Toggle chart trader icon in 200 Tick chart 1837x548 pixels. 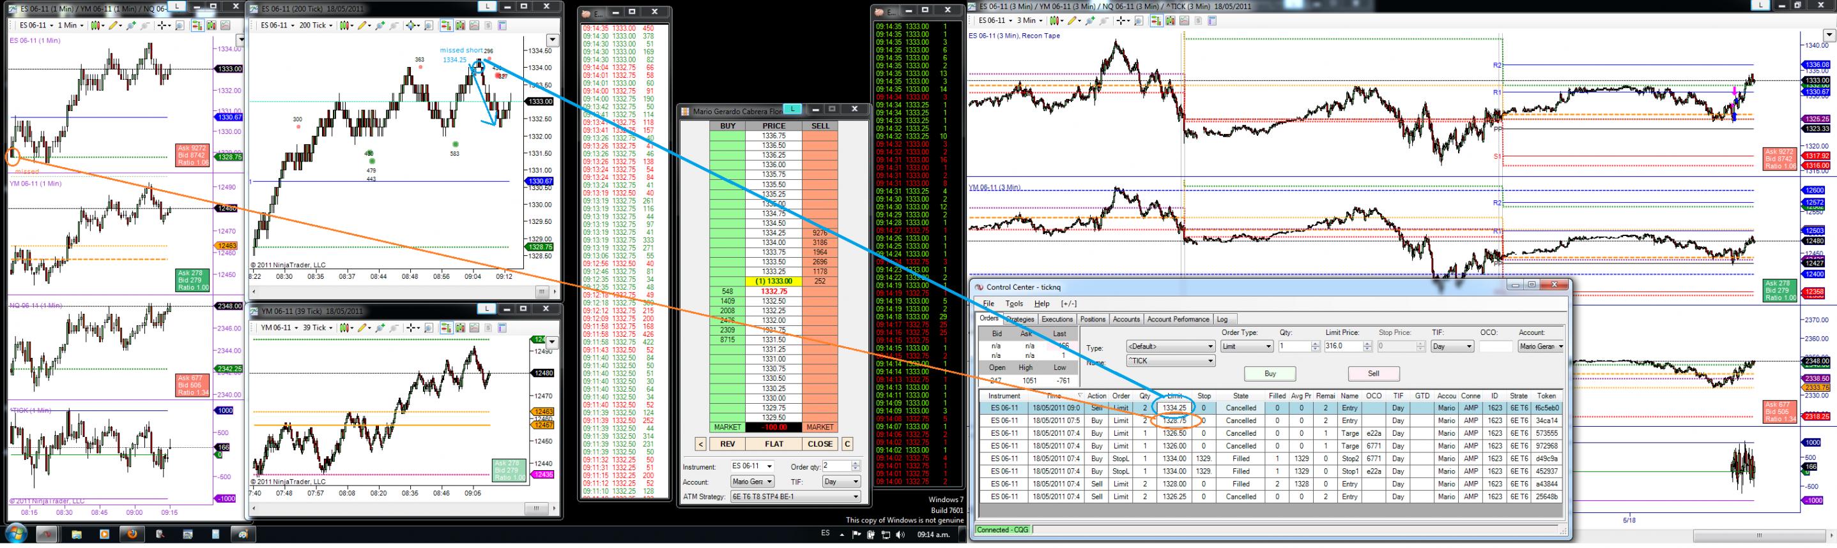click(x=447, y=25)
